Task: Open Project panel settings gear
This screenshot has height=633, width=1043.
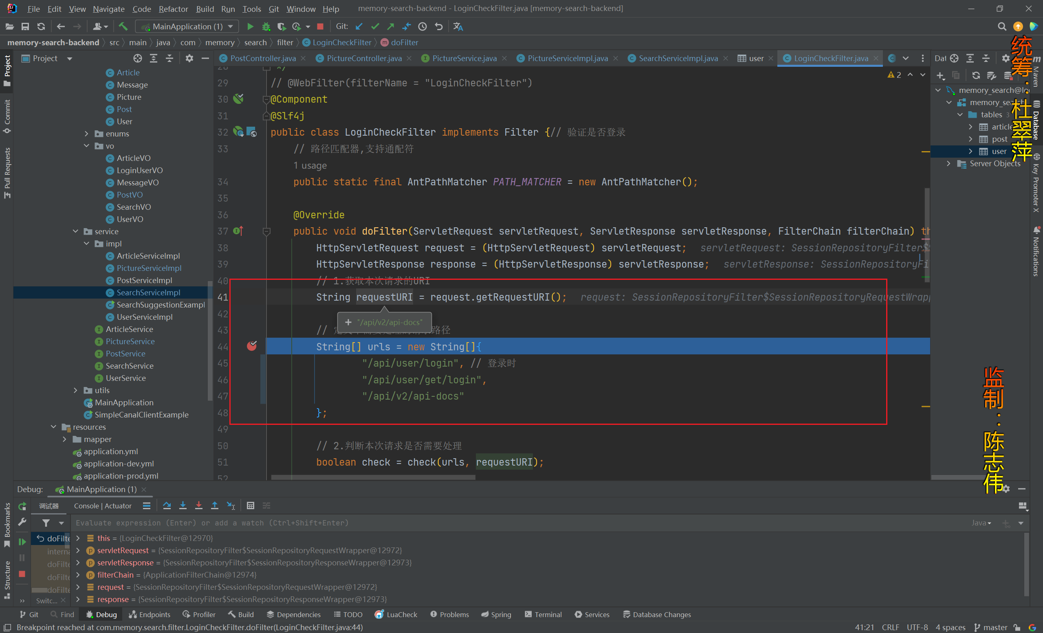Action: pos(189,58)
